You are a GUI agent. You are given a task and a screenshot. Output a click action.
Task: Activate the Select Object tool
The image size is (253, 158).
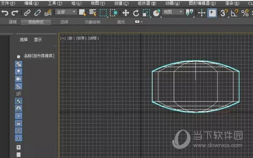click(x=83, y=13)
